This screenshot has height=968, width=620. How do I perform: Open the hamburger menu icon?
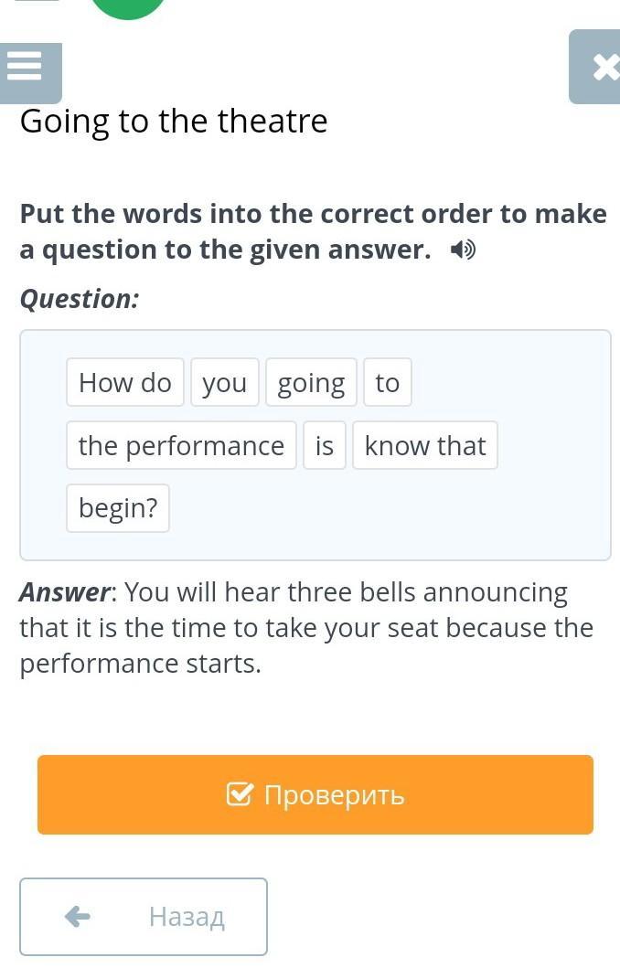pos(30,73)
